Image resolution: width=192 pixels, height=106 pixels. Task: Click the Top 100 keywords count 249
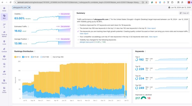pyautogui.click(x=141, y=88)
